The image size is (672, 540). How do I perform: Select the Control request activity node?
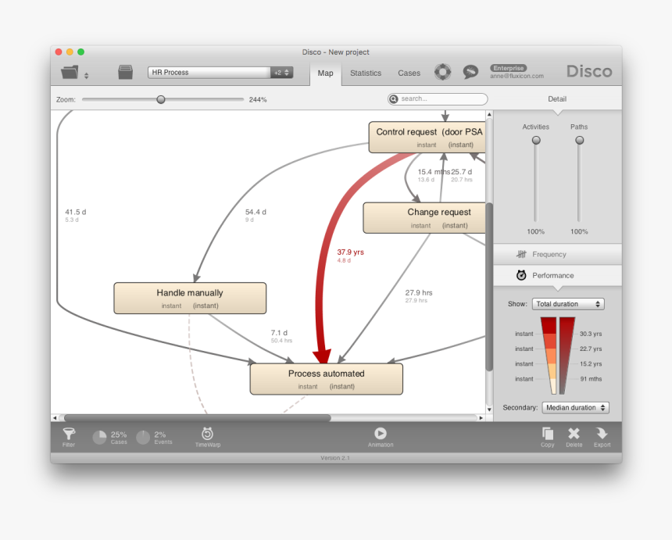[427, 137]
